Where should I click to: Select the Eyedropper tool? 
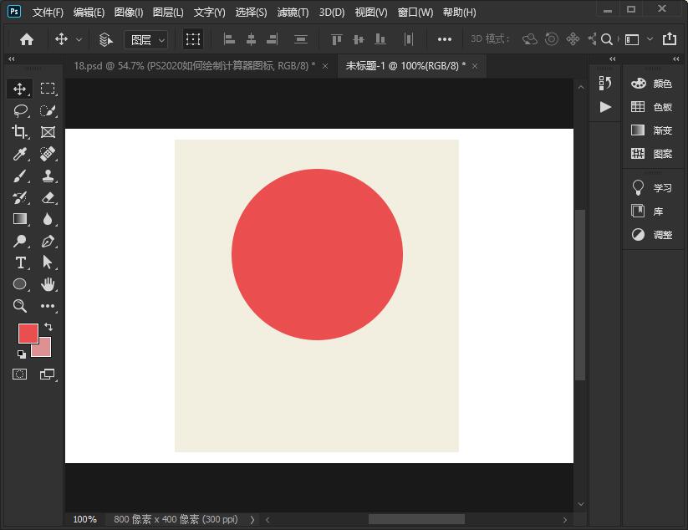point(20,154)
